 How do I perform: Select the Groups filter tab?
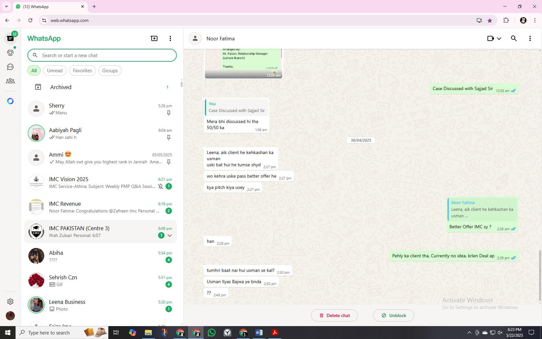pyautogui.click(x=110, y=70)
